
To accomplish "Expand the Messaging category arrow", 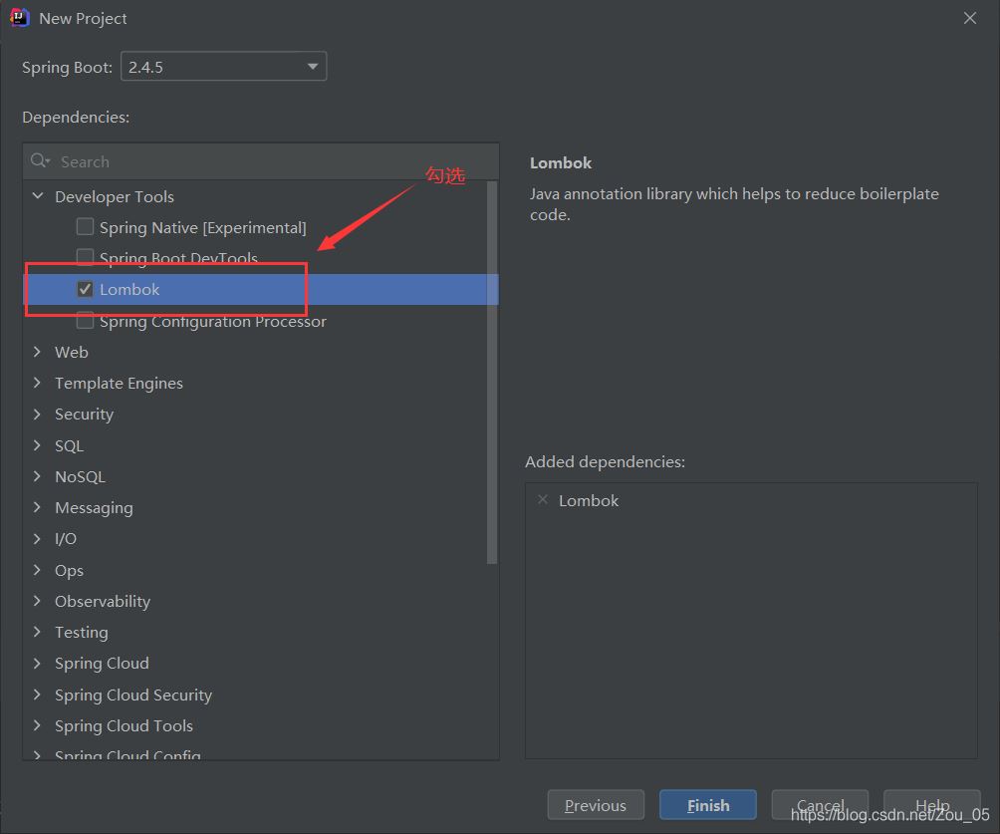I will tap(38, 507).
